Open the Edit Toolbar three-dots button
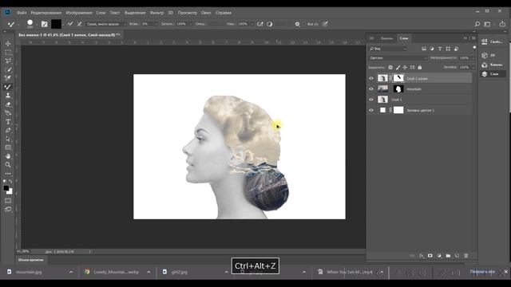 (x=8, y=174)
